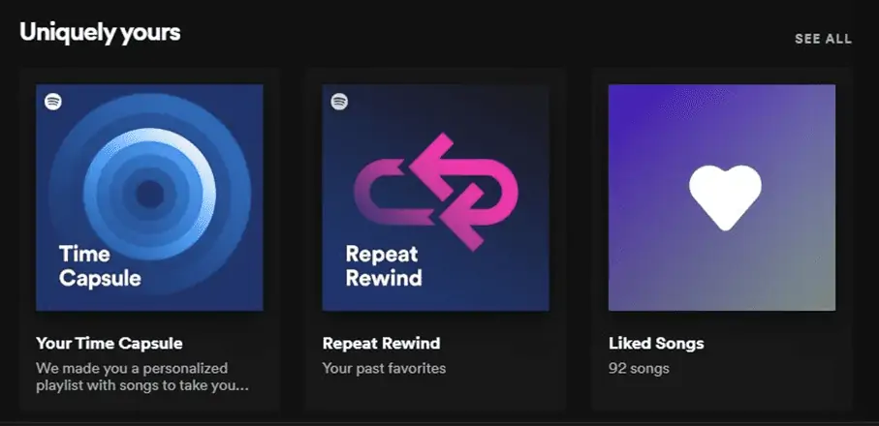Open the Liked Songs title

pyautogui.click(x=655, y=344)
